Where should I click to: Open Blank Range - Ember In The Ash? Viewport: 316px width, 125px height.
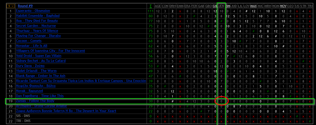(41, 76)
